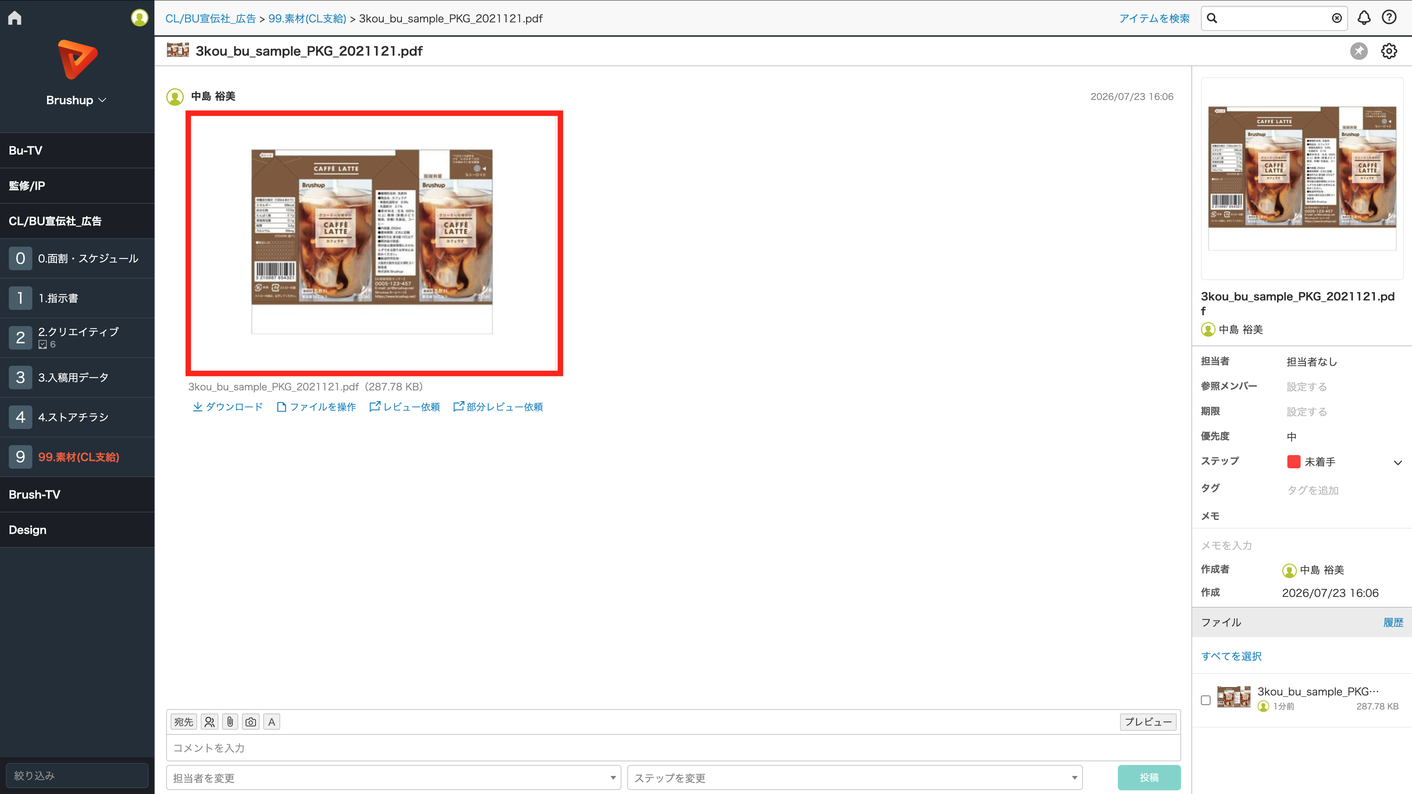Focus the コメントを入力 comment field
Image resolution: width=1412 pixels, height=794 pixels.
tap(673, 748)
